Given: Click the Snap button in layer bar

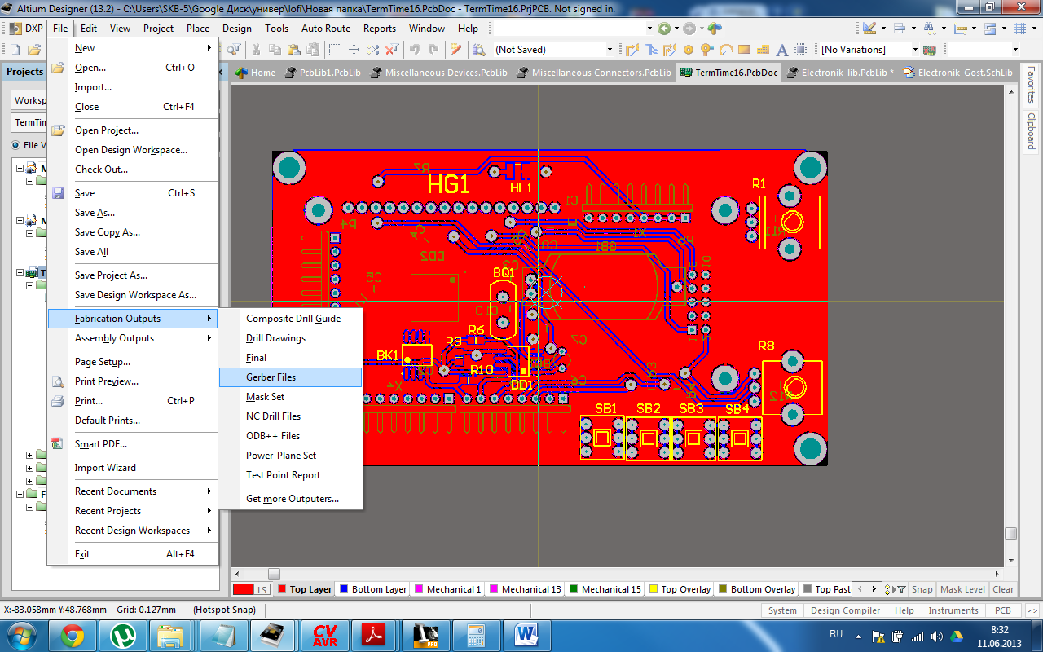Looking at the screenshot, I should pos(922,589).
